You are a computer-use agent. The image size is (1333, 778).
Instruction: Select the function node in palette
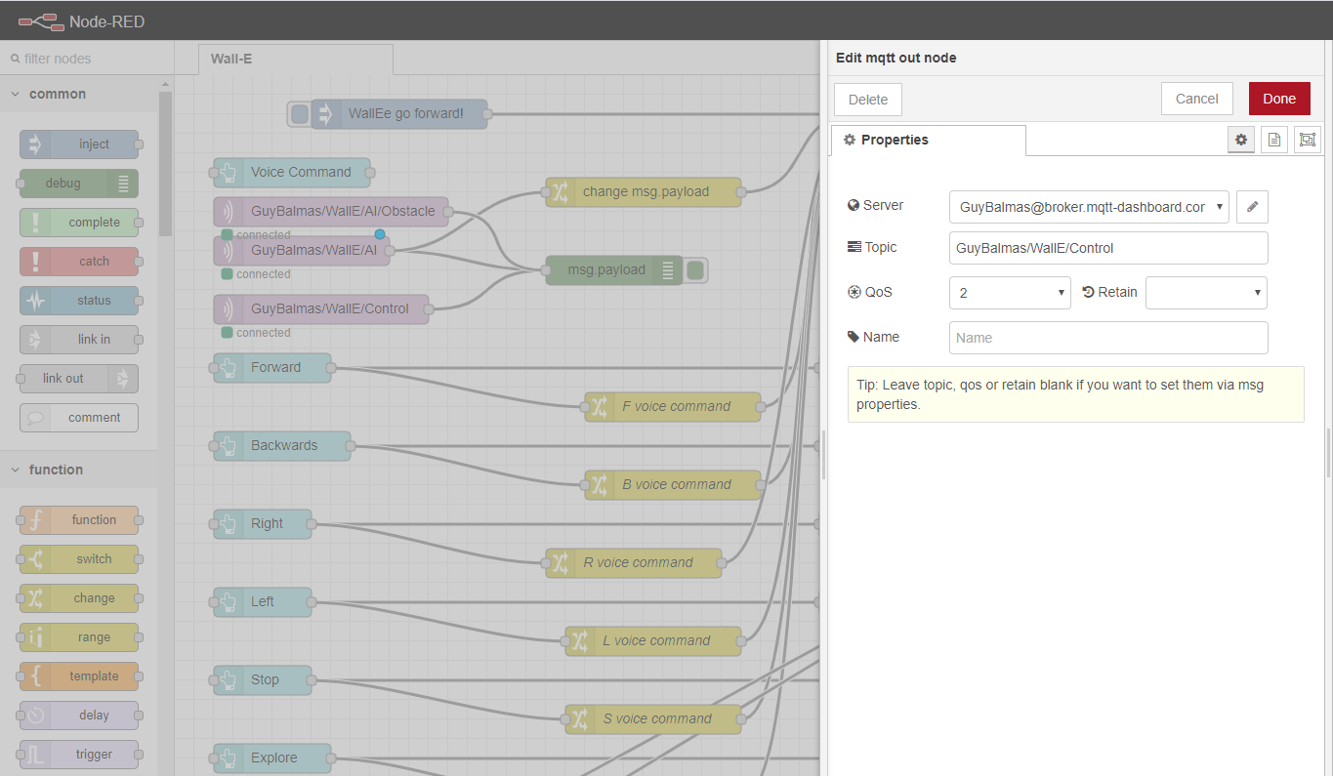pos(79,520)
